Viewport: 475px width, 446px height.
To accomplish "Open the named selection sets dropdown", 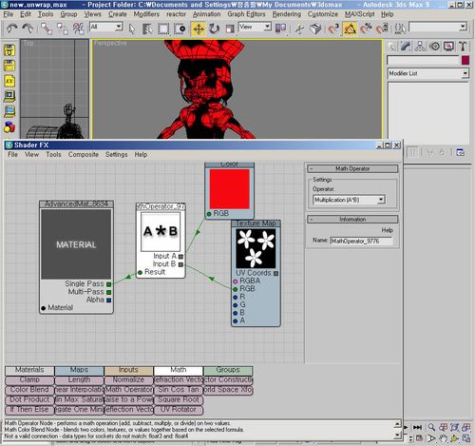I will [438, 27].
